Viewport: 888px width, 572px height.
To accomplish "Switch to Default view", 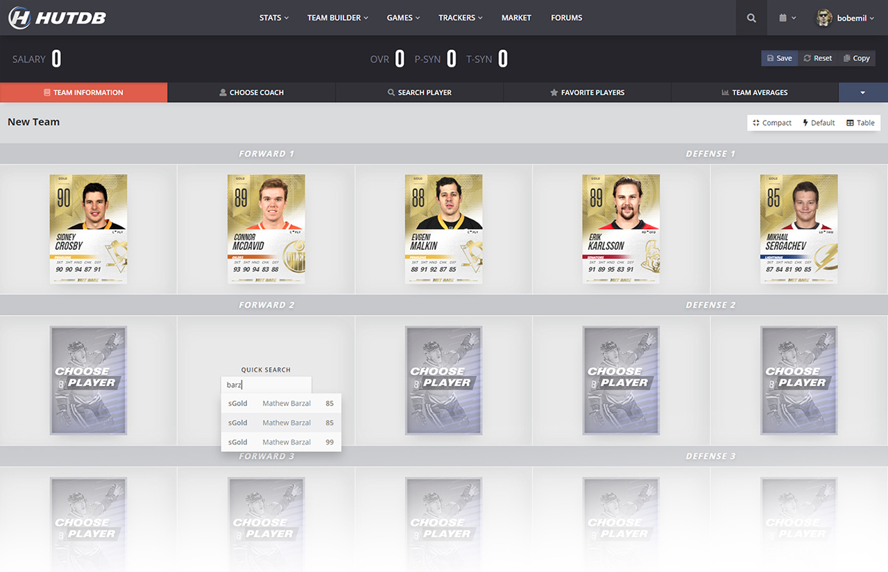I will coord(818,123).
